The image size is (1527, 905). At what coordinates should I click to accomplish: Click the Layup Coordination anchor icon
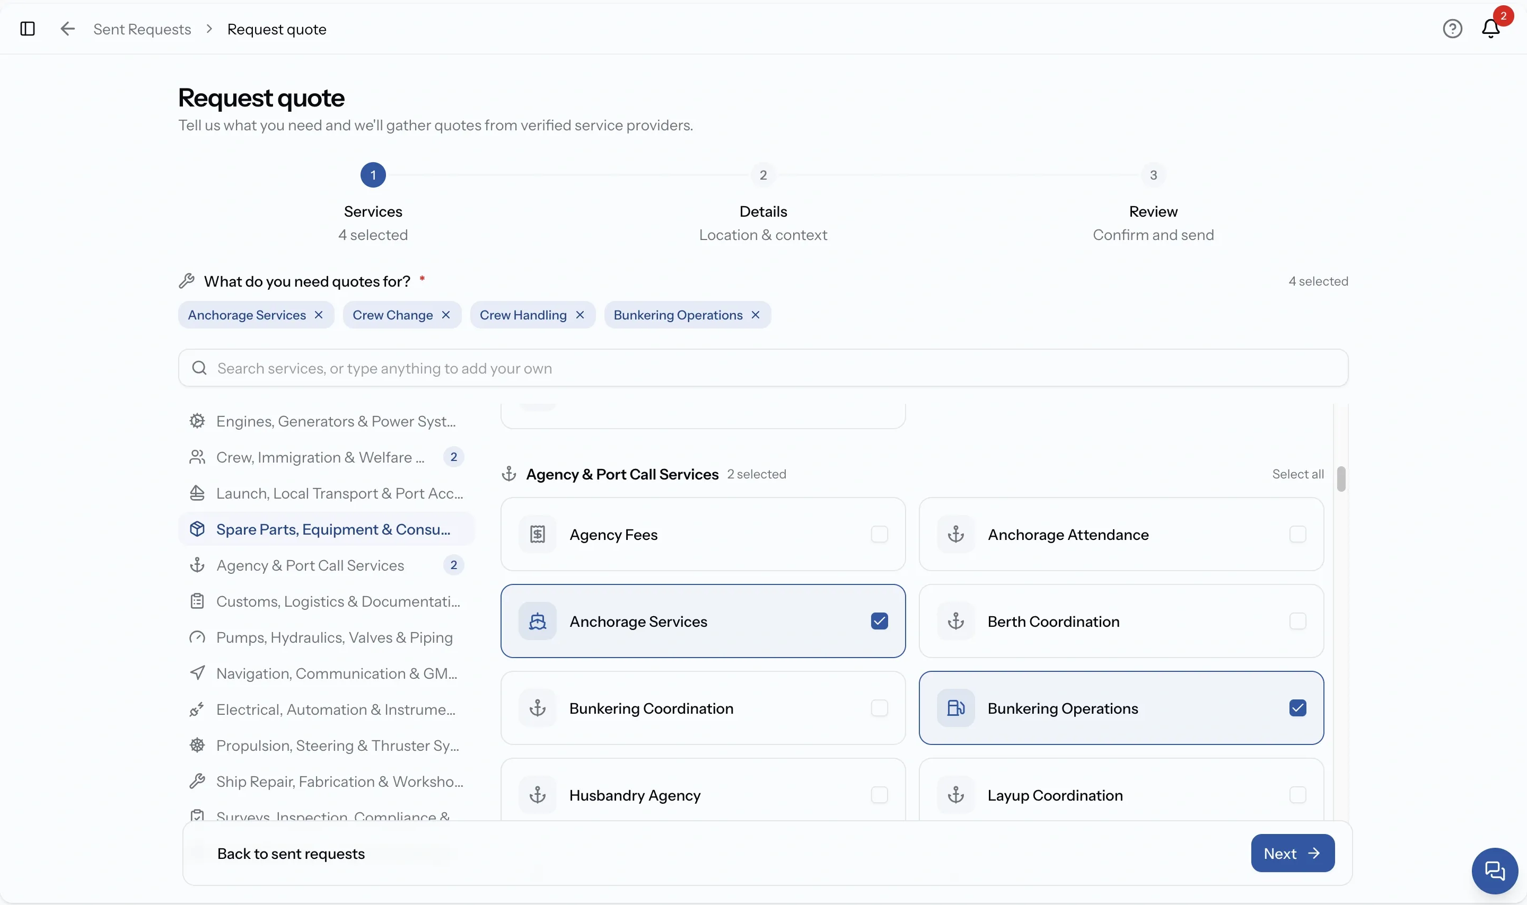tap(956, 795)
